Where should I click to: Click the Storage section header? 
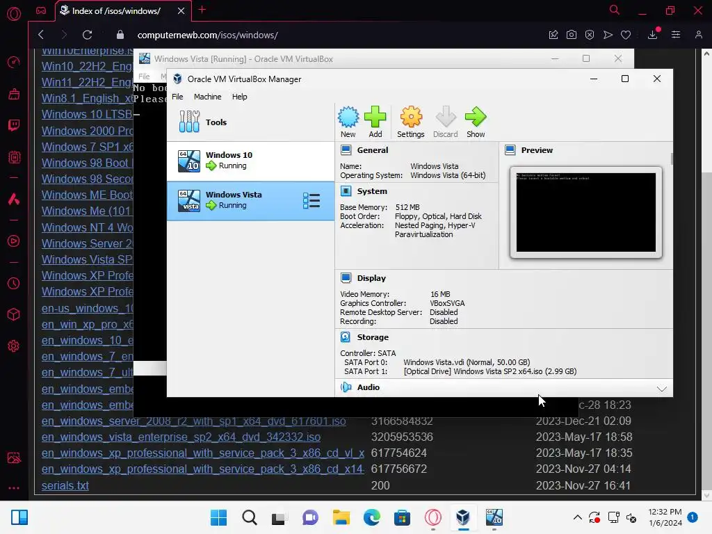(373, 337)
